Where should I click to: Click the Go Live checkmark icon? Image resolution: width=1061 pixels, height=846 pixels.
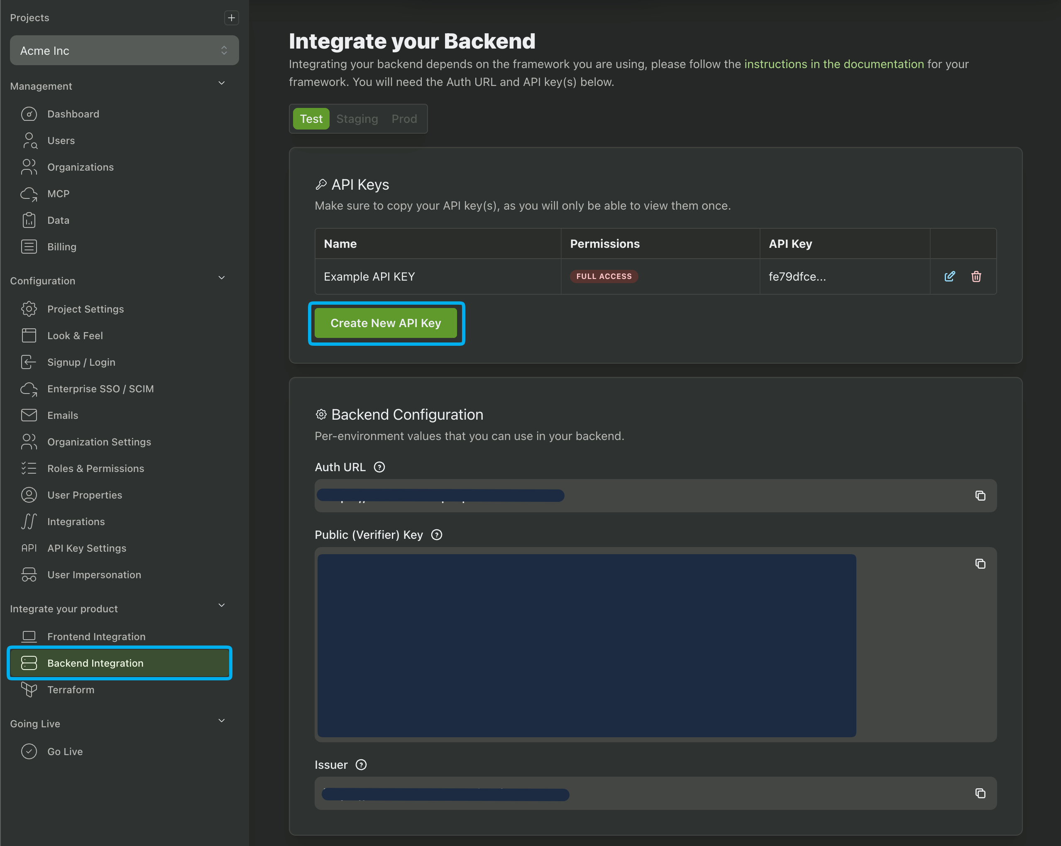coord(29,751)
